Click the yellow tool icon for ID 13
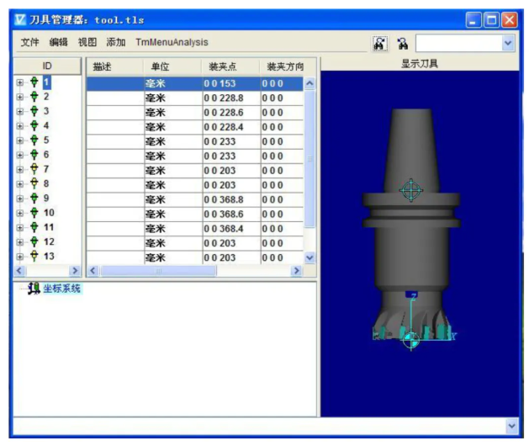 [34, 257]
